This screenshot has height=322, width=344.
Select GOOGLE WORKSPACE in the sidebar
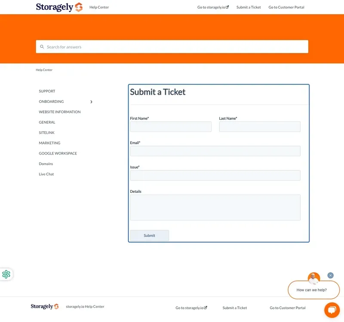click(x=58, y=153)
